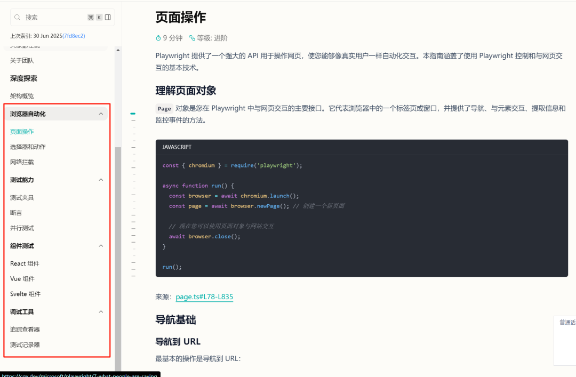Click the 页面操作 page title
This screenshot has width=576, height=377.
(x=181, y=17)
